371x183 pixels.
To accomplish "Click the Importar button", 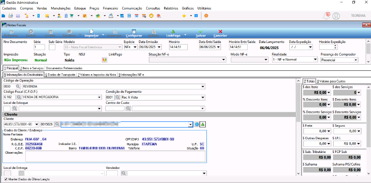I will point(92,33).
